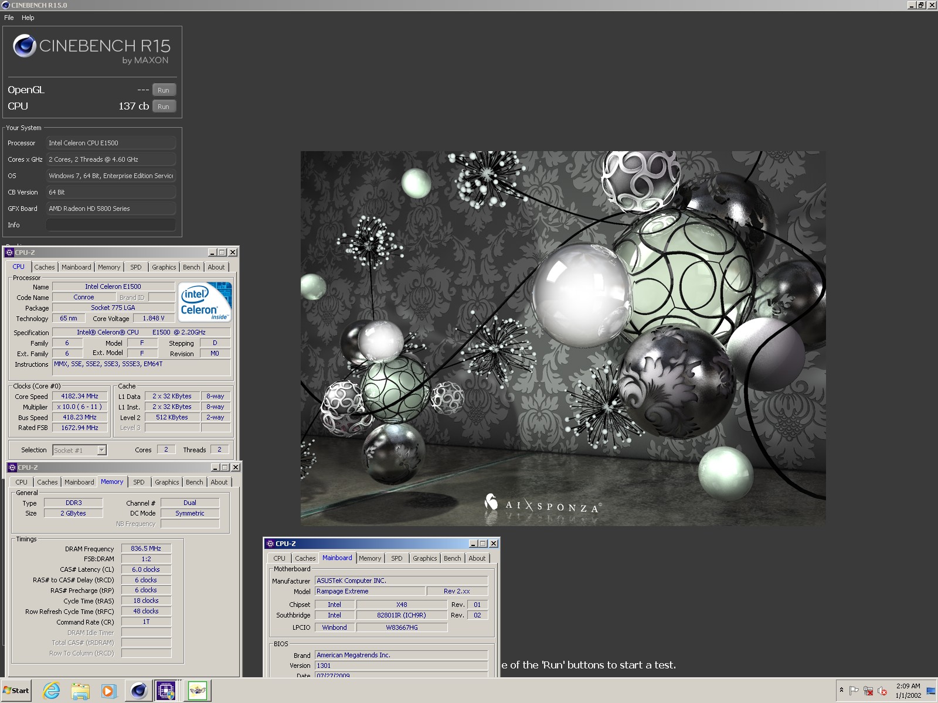The height and width of the screenshot is (703, 938).
Task: Click BIOS Version value 1301
Action: point(402,666)
